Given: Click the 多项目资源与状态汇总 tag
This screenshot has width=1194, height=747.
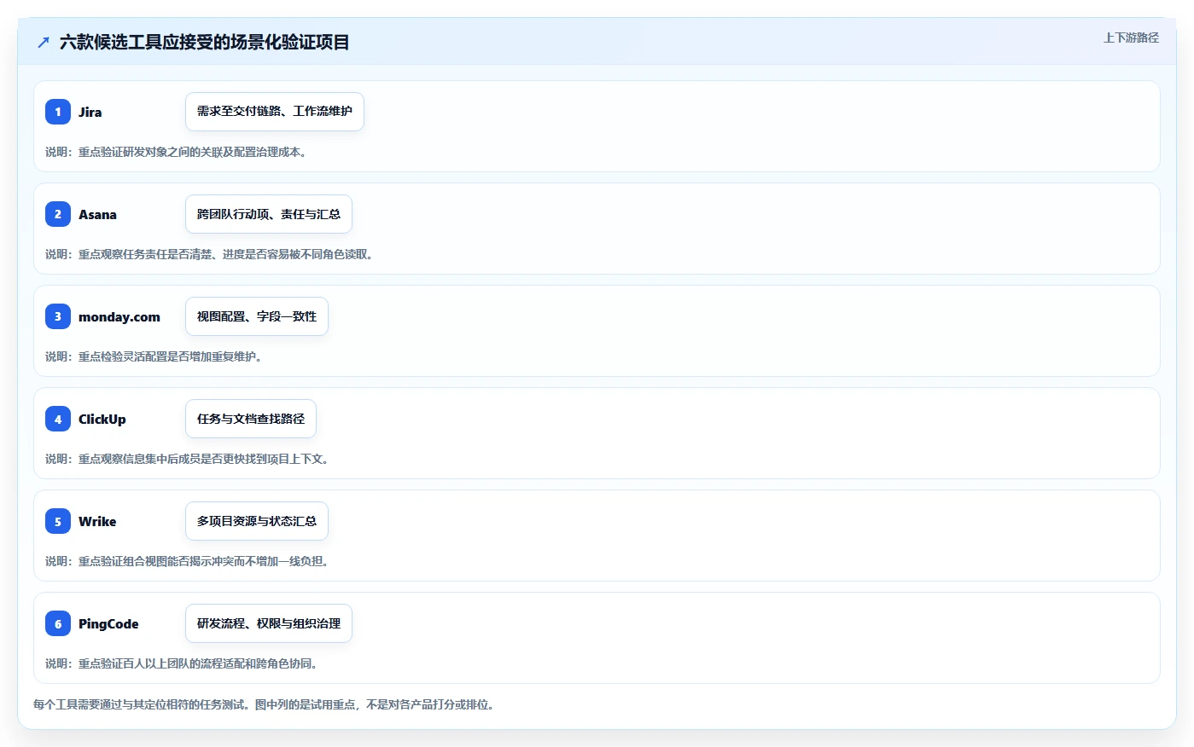Looking at the screenshot, I should click(257, 521).
